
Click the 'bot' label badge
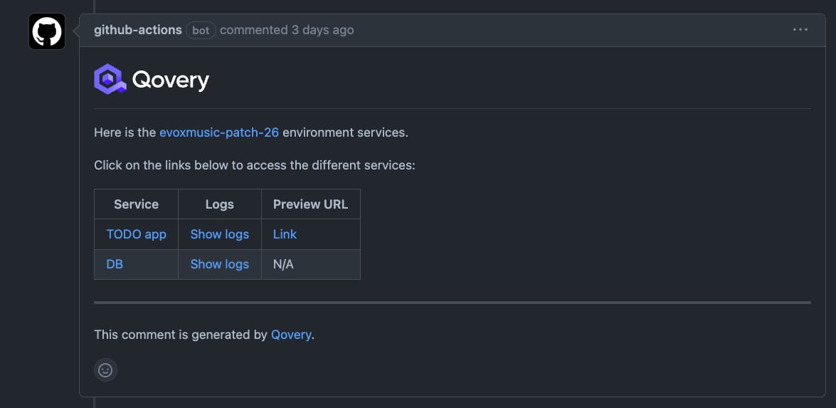coord(201,31)
